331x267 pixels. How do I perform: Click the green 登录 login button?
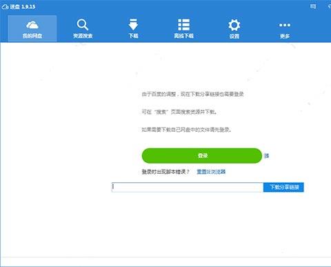pos(202,156)
